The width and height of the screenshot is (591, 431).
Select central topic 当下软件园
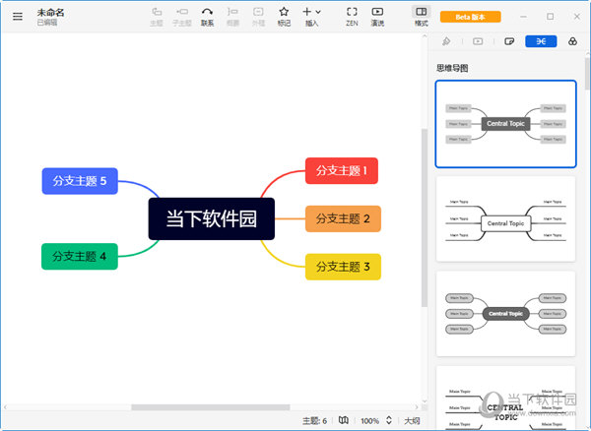[211, 218]
